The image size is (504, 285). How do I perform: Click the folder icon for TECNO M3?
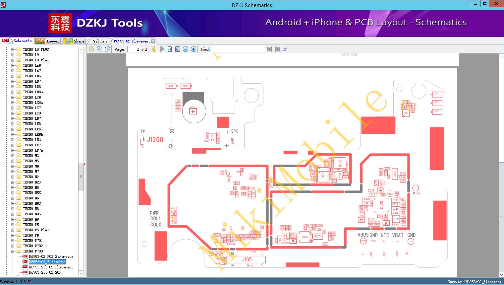[19, 156]
